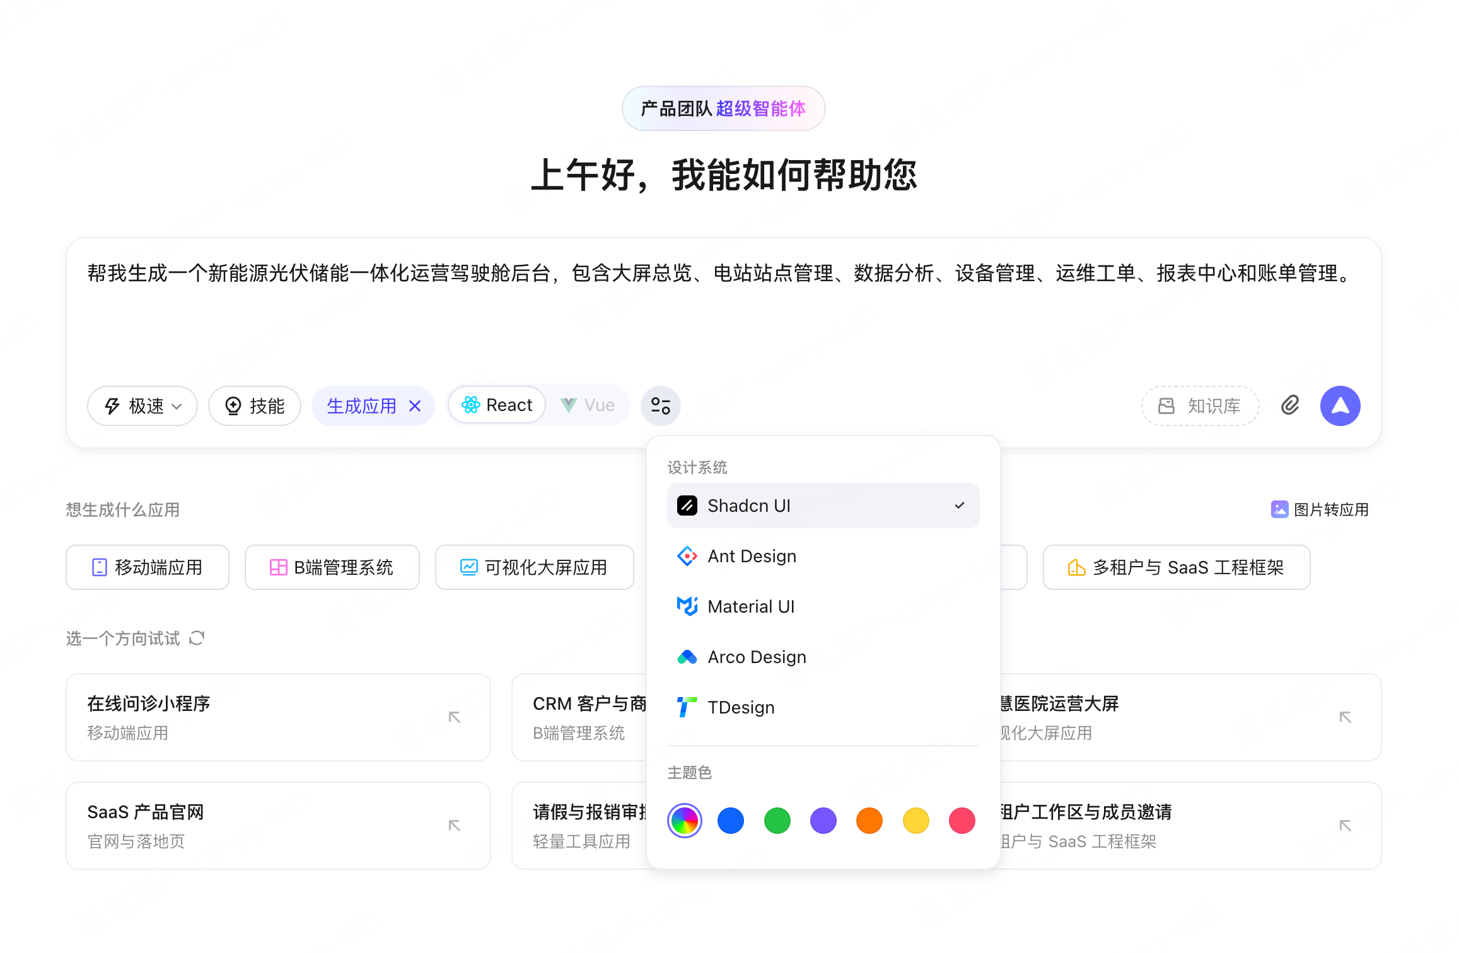Image resolution: width=1459 pixels, height=953 pixels.
Task: Select the blue theme color swatch
Action: [731, 821]
